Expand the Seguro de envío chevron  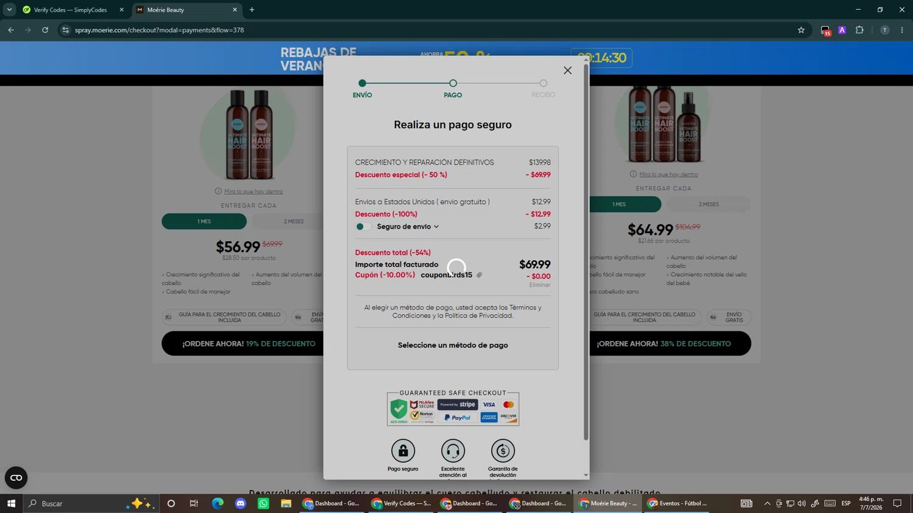(x=436, y=227)
